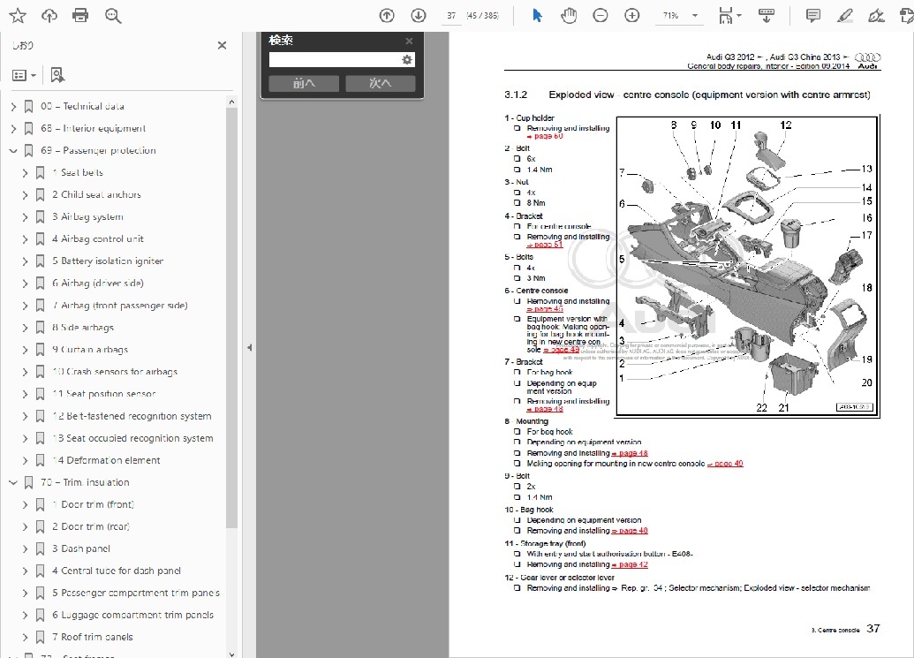Click the find bookmark icon
The image size is (914, 658).
57,74
